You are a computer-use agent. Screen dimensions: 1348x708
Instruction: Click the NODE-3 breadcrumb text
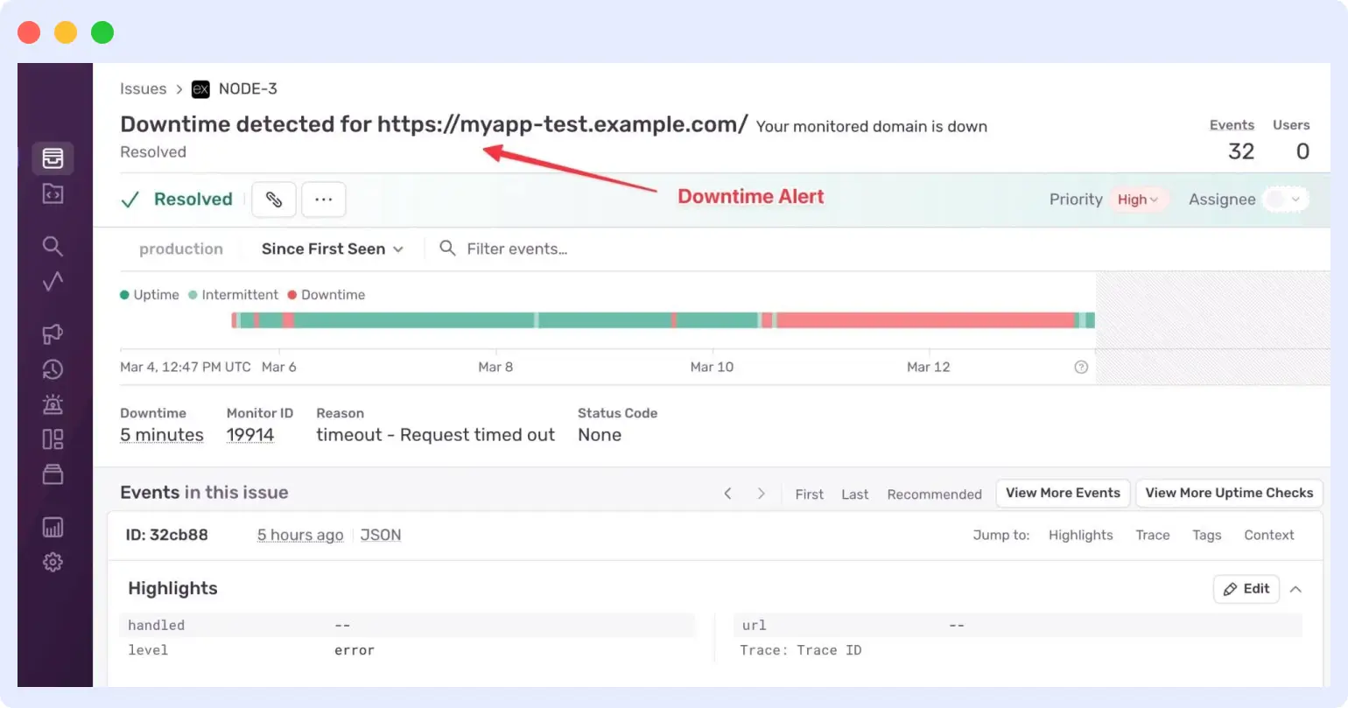pos(248,89)
